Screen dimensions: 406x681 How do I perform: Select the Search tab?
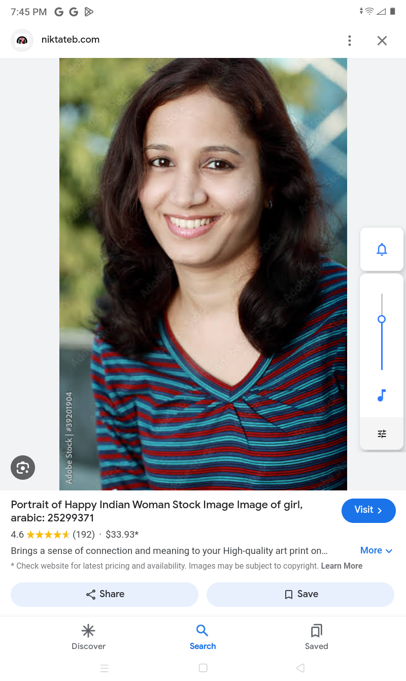click(x=202, y=637)
